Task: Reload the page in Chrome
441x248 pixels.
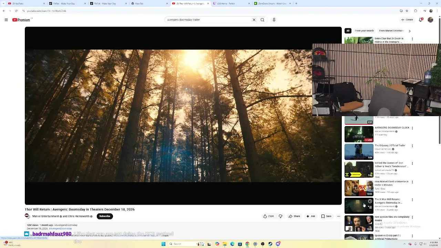Action: click(x=16, y=11)
